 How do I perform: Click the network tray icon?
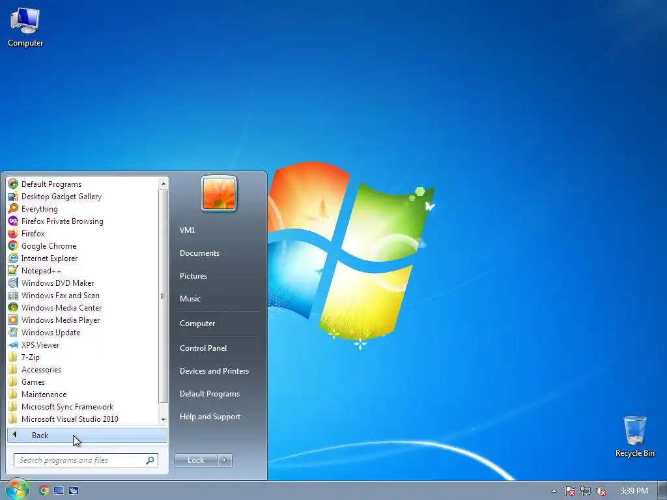pyautogui.click(x=586, y=491)
